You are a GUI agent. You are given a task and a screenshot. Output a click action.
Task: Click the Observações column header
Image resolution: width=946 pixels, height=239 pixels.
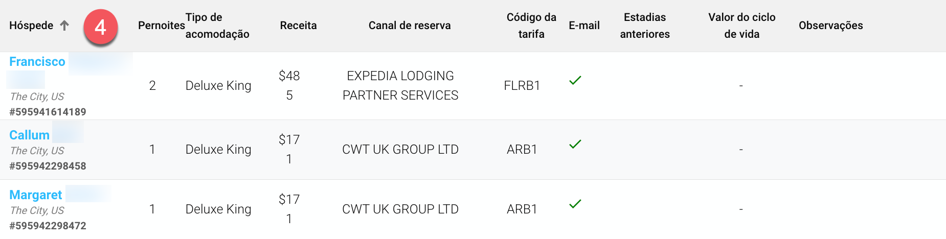[x=831, y=26]
